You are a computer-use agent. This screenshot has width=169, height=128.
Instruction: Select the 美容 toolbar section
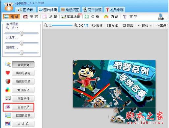coord(31,17)
